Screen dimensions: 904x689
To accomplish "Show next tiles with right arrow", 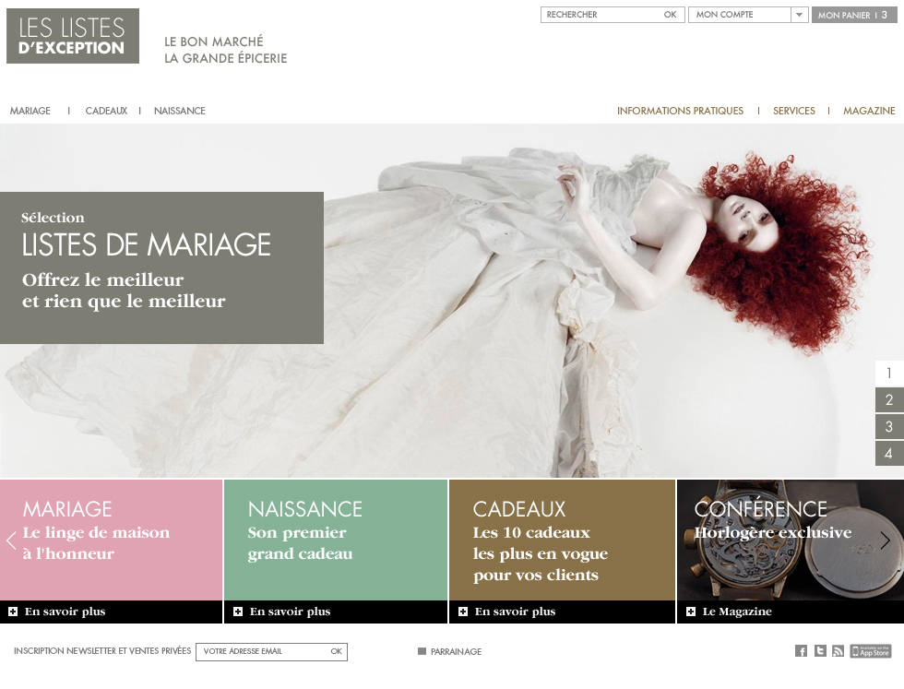I will point(885,541).
